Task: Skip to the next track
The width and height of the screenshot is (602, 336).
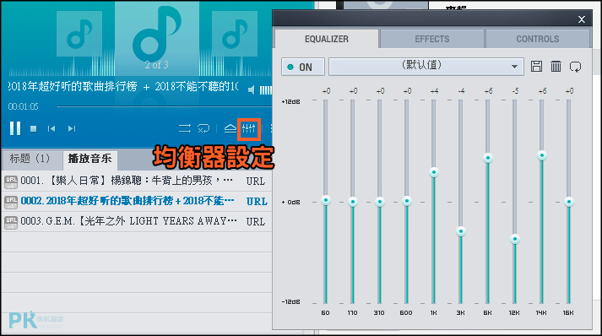Action: [x=72, y=128]
